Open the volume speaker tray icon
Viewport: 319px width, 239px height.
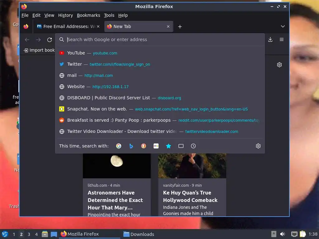pos(283,234)
